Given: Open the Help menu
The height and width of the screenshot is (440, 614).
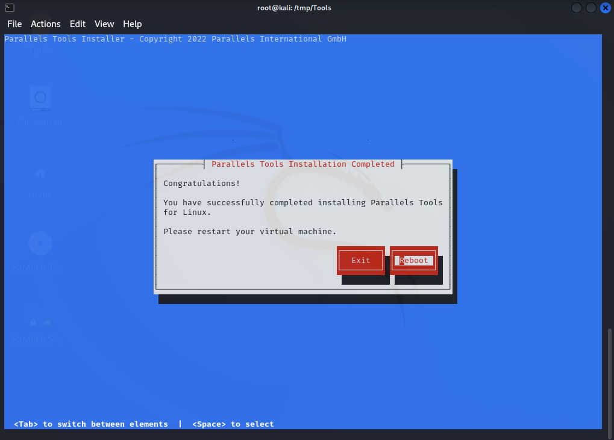Looking at the screenshot, I should [133, 24].
